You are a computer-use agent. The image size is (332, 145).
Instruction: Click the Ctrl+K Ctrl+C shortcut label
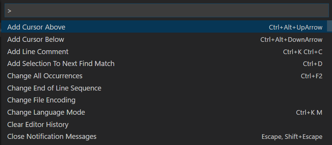[302, 52]
